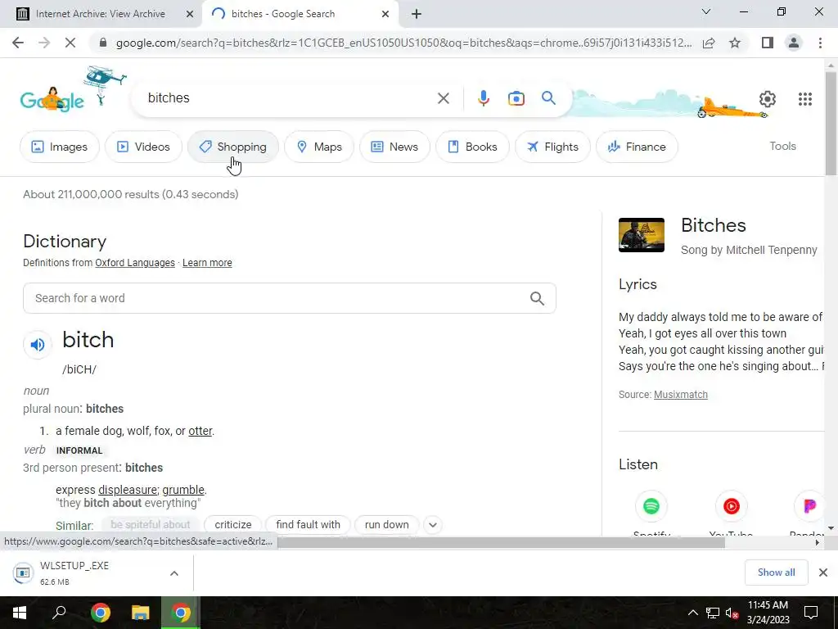
Task: Stop loading the page
Action: [70, 43]
